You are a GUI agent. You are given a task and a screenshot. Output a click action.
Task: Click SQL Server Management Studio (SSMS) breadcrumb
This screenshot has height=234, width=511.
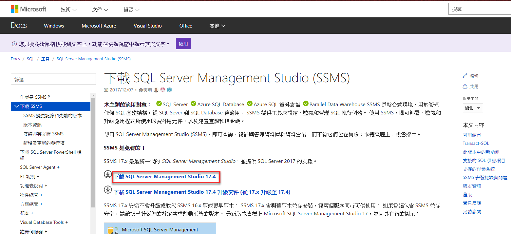(94, 59)
